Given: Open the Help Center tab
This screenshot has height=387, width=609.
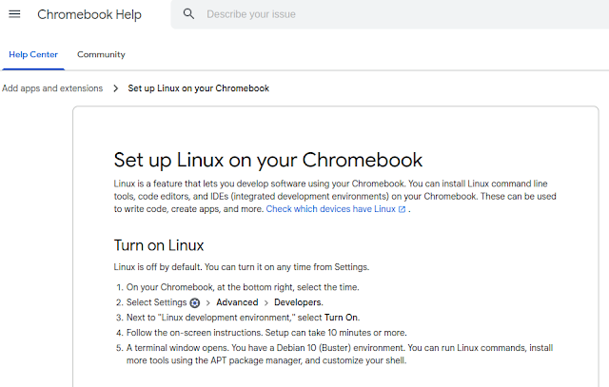Looking at the screenshot, I should coord(33,55).
